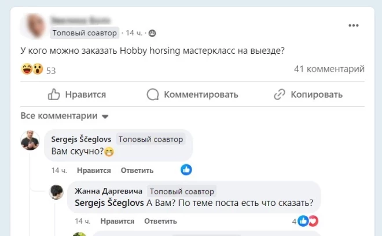Click Sergejs Ščeglovs avatar thumbnail
382x236 pixels.
tap(30, 141)
